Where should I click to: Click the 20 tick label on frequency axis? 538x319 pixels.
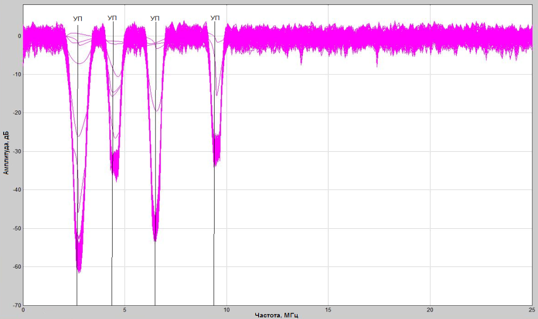click(x=430, y=309)
